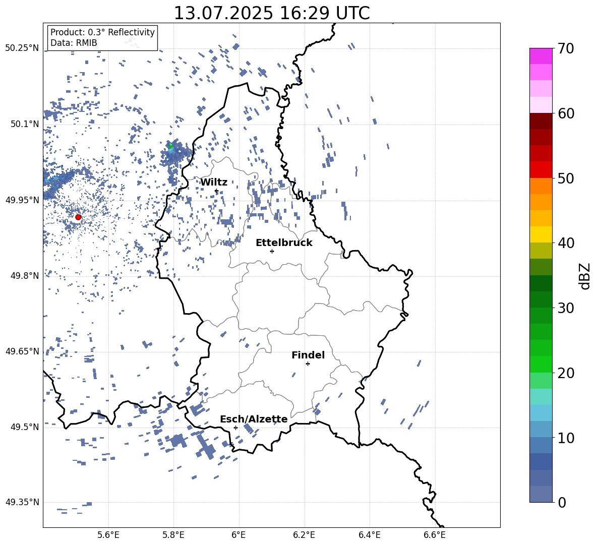
Task: Select the Wiltz label text
Action: [214, 183]
